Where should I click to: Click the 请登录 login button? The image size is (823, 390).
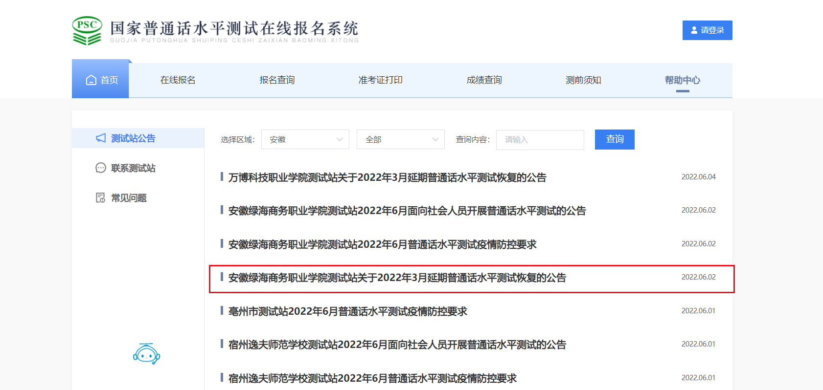click(707, 30)
